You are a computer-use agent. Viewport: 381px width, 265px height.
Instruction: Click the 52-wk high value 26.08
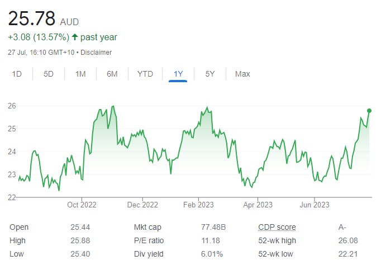(x=348, y=241)
